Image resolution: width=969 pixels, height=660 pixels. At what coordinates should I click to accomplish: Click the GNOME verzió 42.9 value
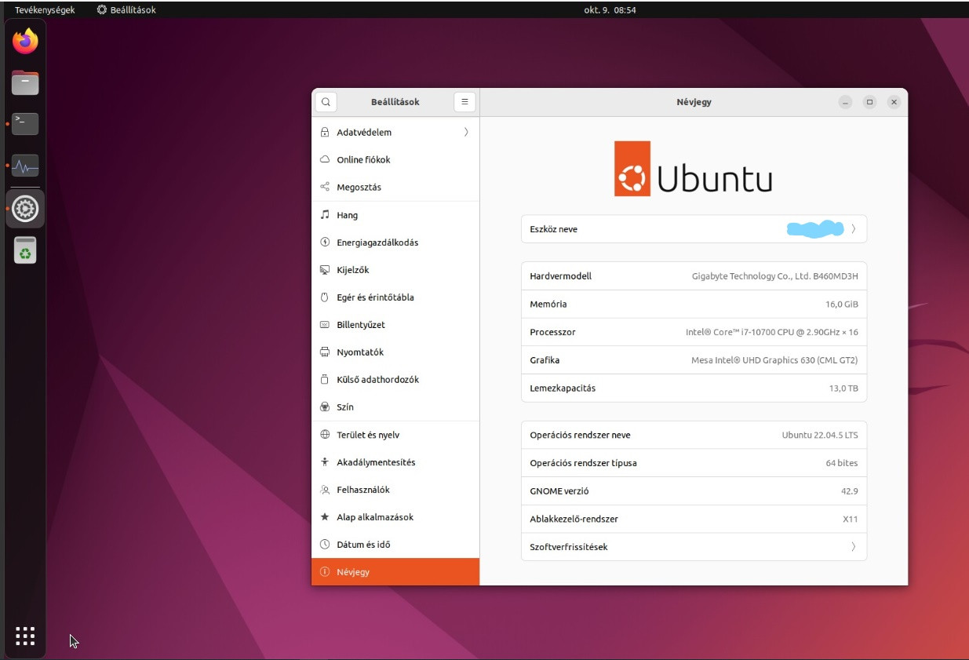coord(849,491)
